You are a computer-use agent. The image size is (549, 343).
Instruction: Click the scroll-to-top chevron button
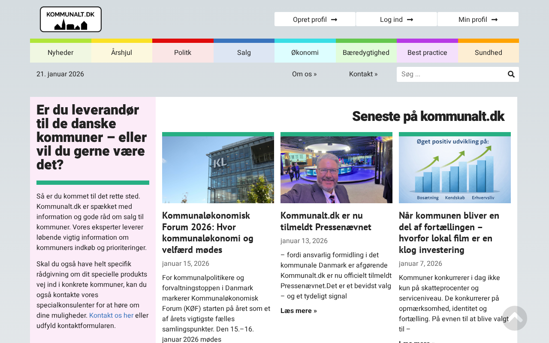click(515, 318)
